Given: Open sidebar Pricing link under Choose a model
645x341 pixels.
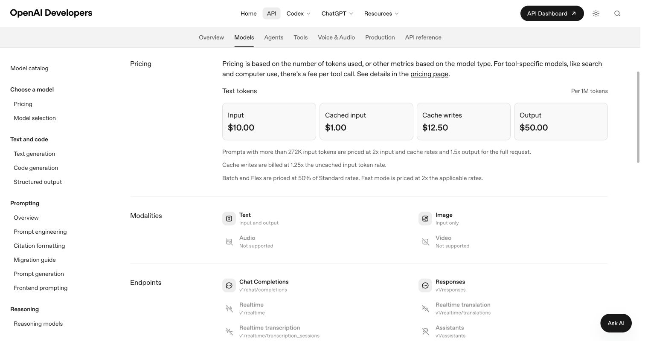Looking at the screenshot, I should coord(23,104).
